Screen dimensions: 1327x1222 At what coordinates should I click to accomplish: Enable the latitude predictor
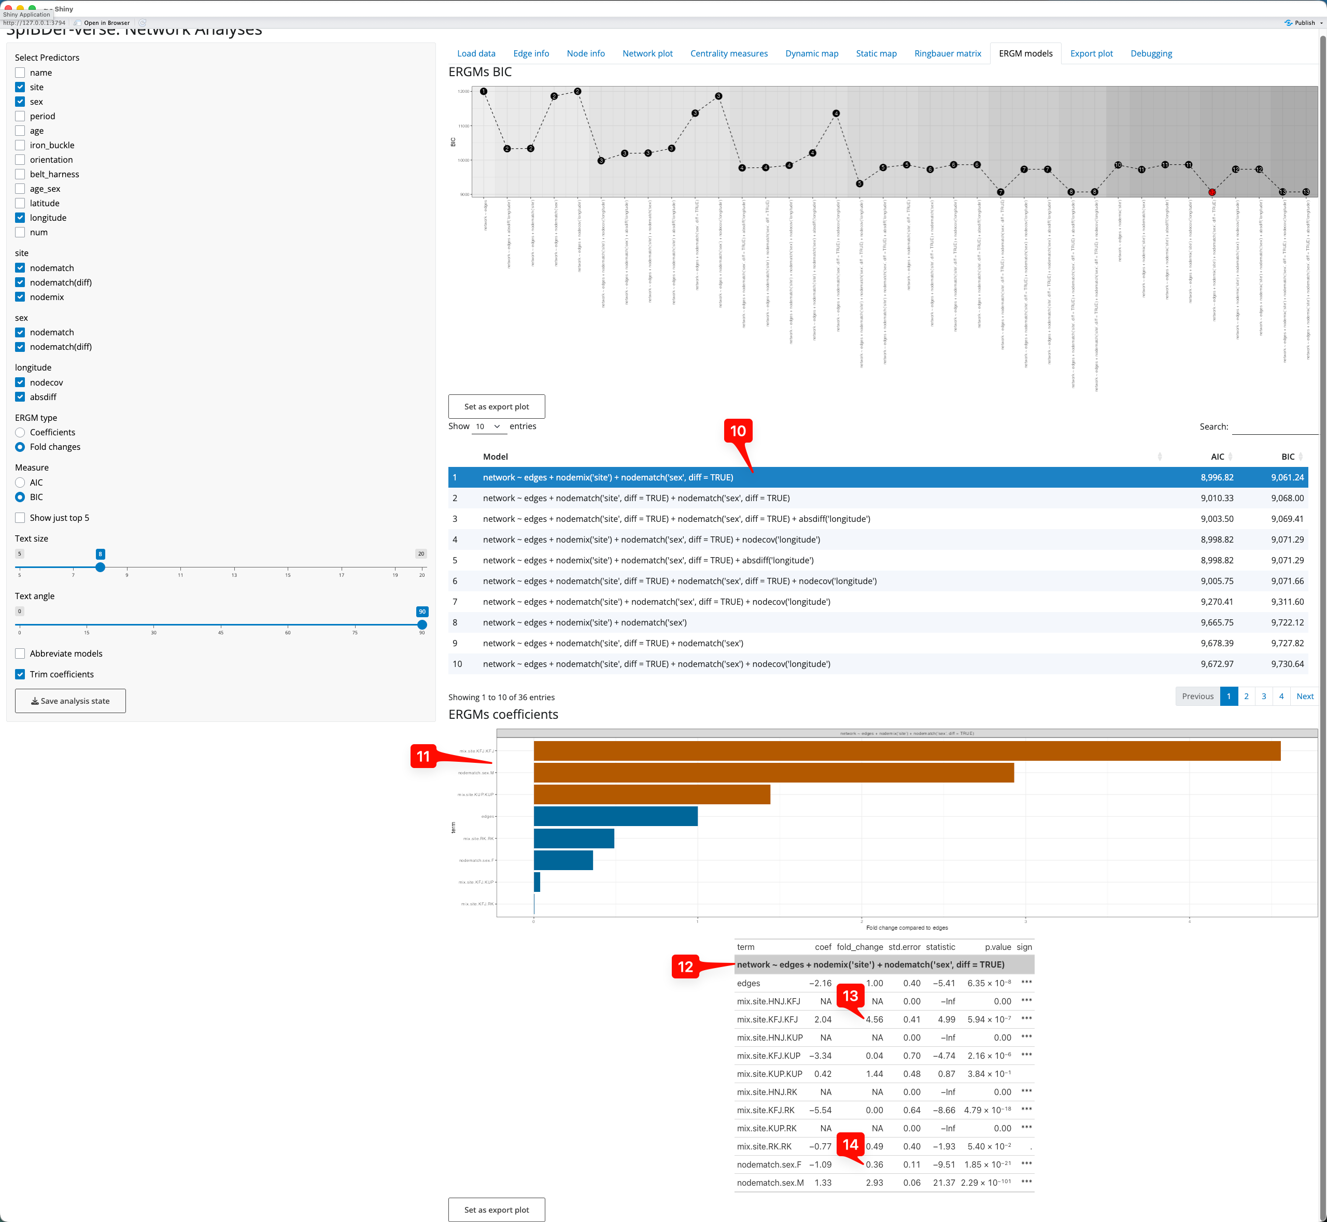click(20, 204)
